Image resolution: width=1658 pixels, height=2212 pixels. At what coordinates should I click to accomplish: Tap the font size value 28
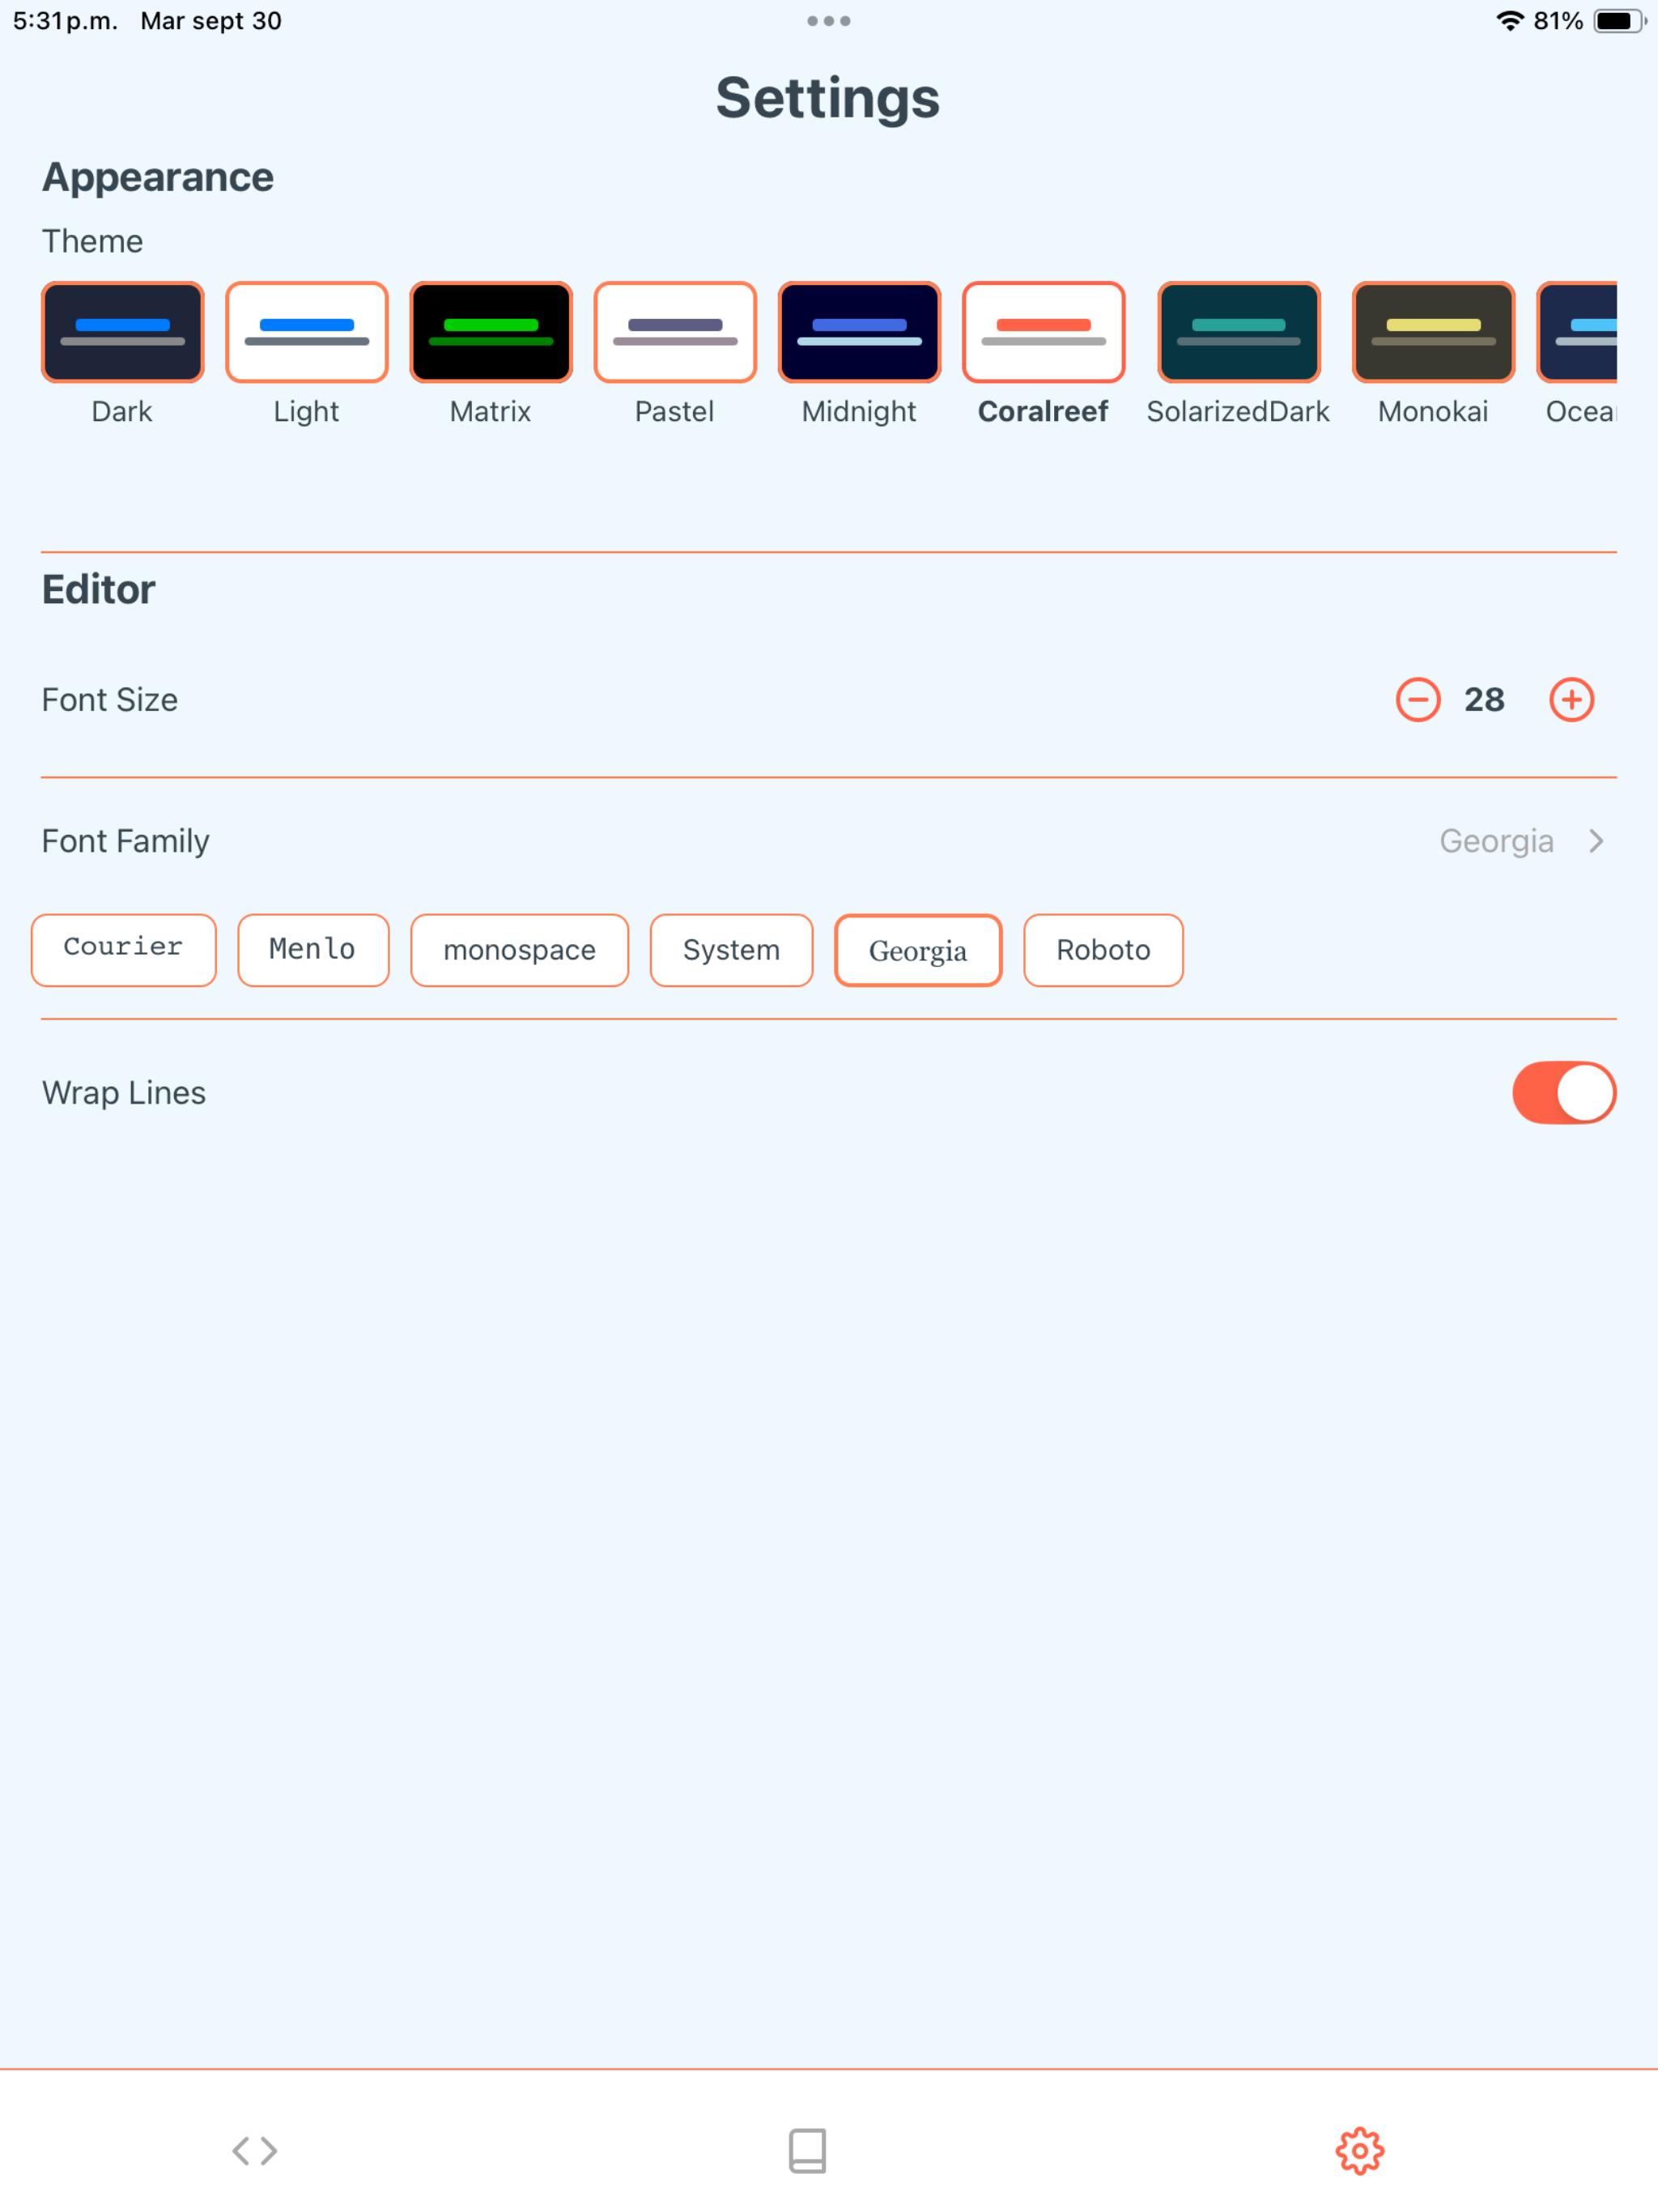click(x=1484, y=699)
